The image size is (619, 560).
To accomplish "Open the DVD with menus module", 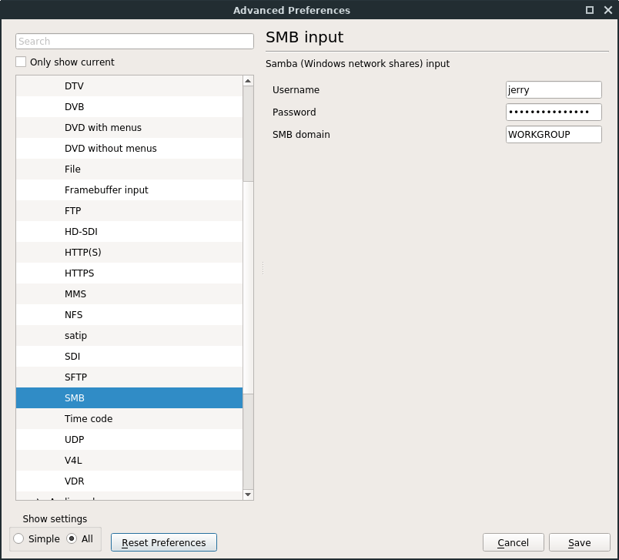I will tap(103, 128).
